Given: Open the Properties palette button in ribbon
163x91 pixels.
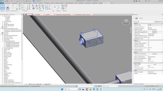Looking at the screenshot, I should click(8, 8).
